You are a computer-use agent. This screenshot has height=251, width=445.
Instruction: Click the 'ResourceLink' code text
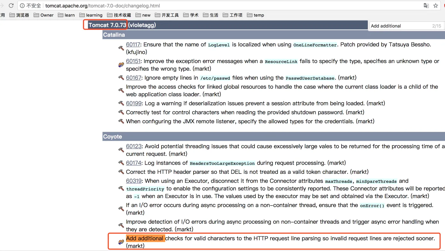(x=281, y=62)
